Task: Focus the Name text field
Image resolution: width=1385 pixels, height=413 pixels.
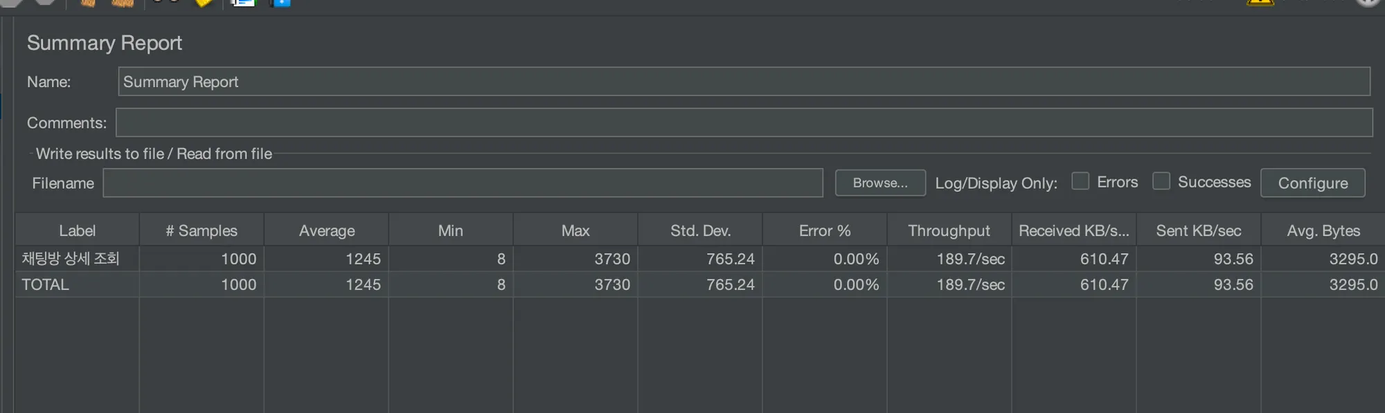Action: point(744,82)
